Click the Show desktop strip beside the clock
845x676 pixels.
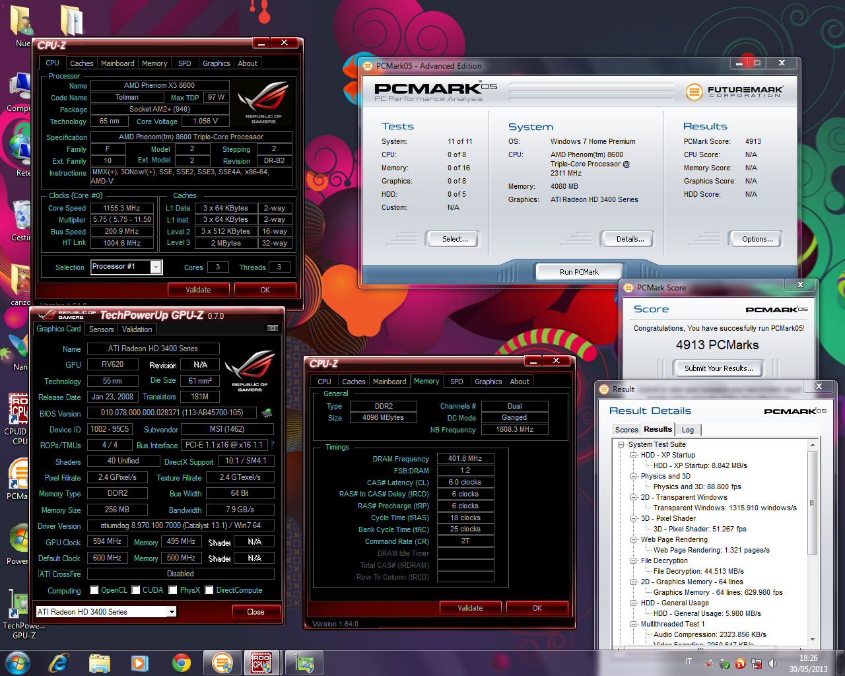(x=840, y=662)
